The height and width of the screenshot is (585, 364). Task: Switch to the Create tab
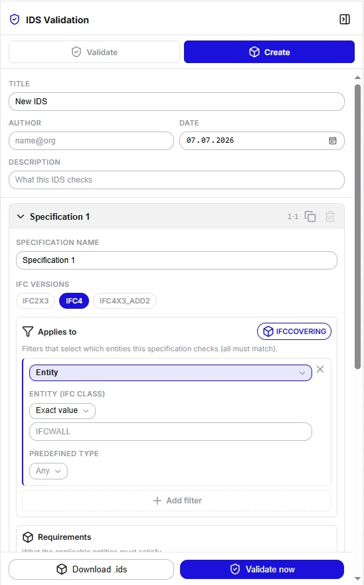pyautogui.click(x=269, y=52)
